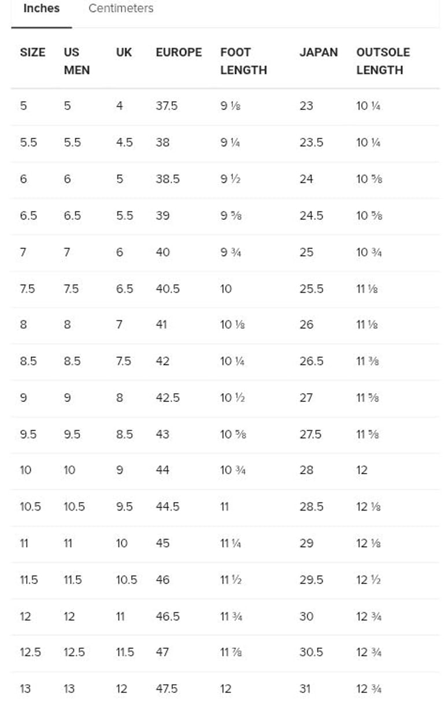The height and width of the screenshot is (705, 444).
Task: Click the EUROPE column header
Action: [x=179, y=52]
